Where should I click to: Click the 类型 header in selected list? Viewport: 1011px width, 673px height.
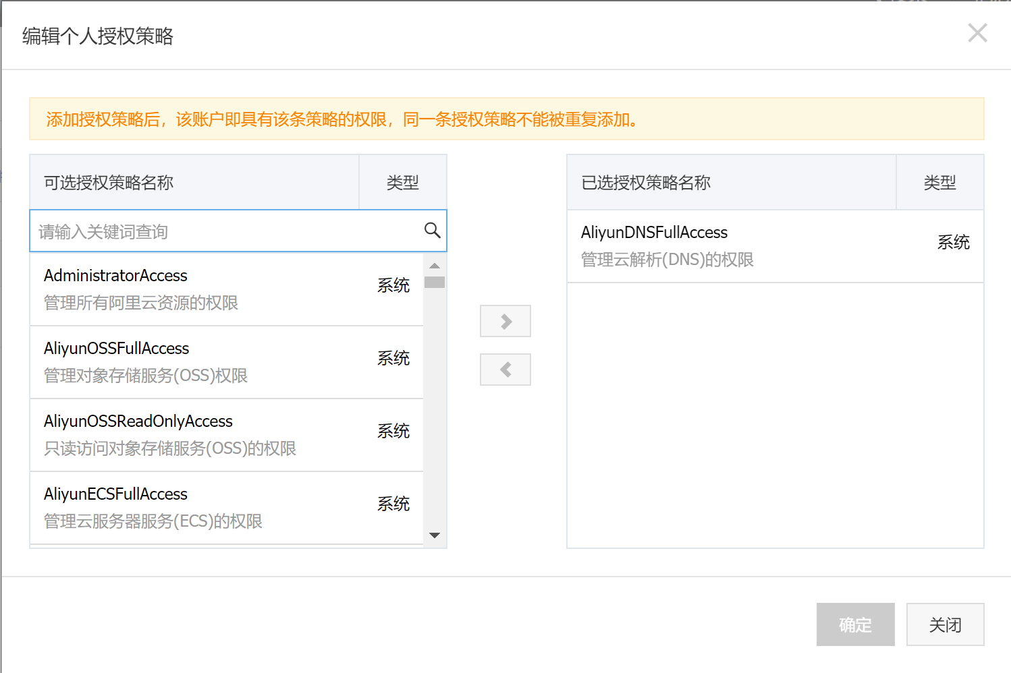[x=939, y=183]
